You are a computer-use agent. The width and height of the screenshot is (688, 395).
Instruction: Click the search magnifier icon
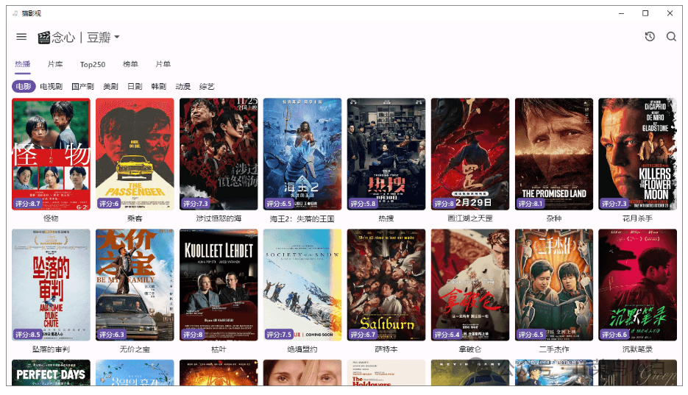coord(671,37)
